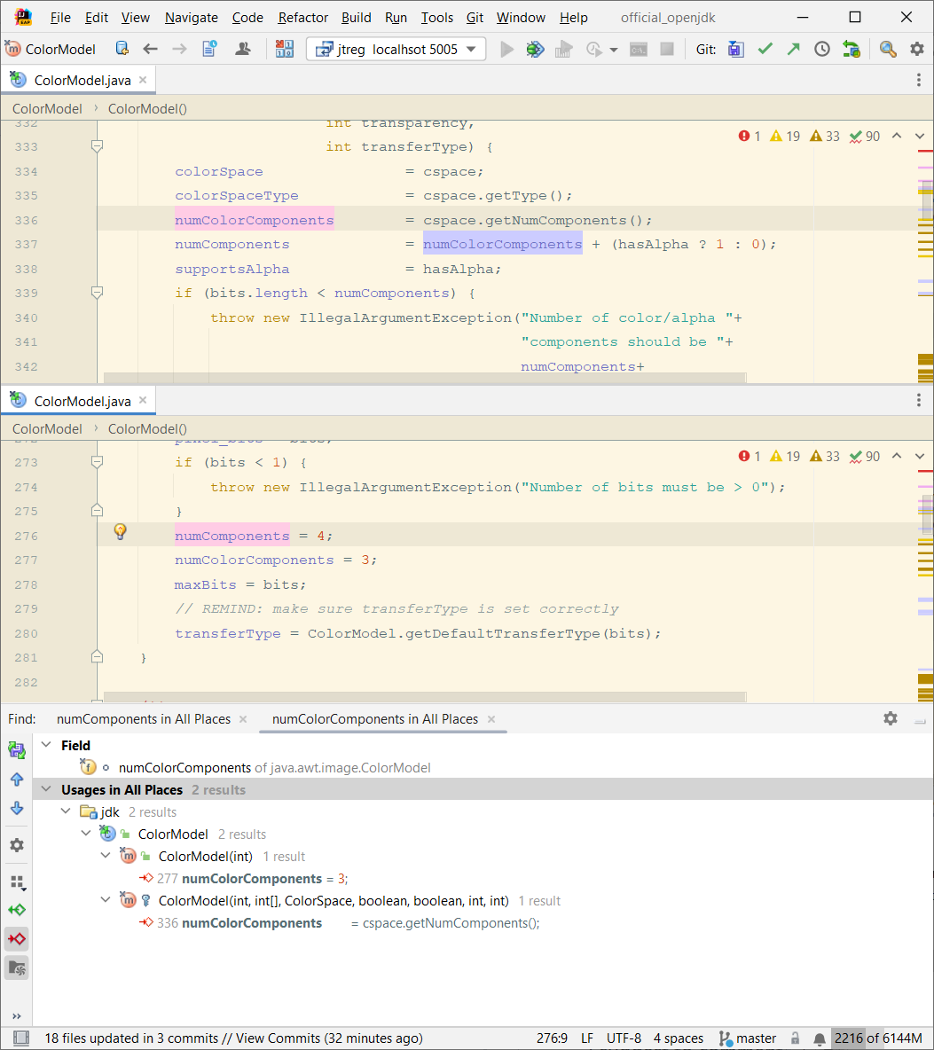Screen dimensions: 934x1050
Task: Click 4 spaces indent setting
Action: tap(679, 1038)
